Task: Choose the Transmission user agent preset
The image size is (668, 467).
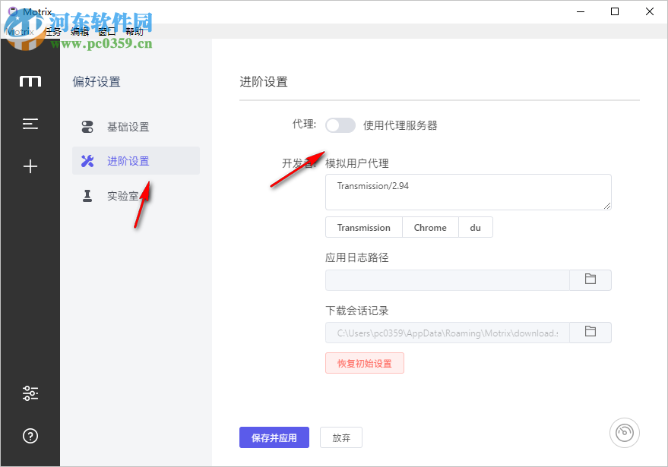Action: (364, 227)
